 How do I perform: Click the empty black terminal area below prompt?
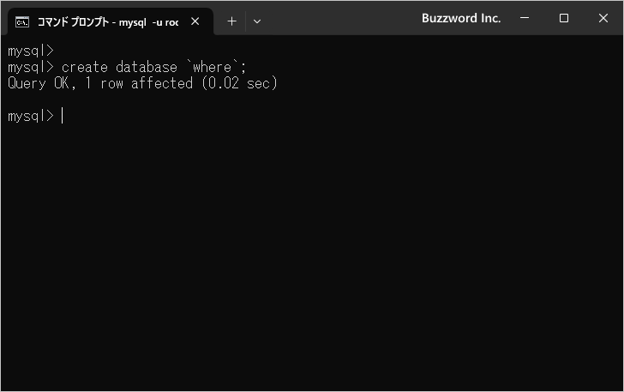pyautogui.click(x=312, y=257)
